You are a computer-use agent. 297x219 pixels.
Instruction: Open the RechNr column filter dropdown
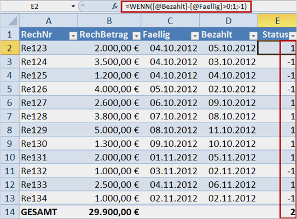(73, 35)
